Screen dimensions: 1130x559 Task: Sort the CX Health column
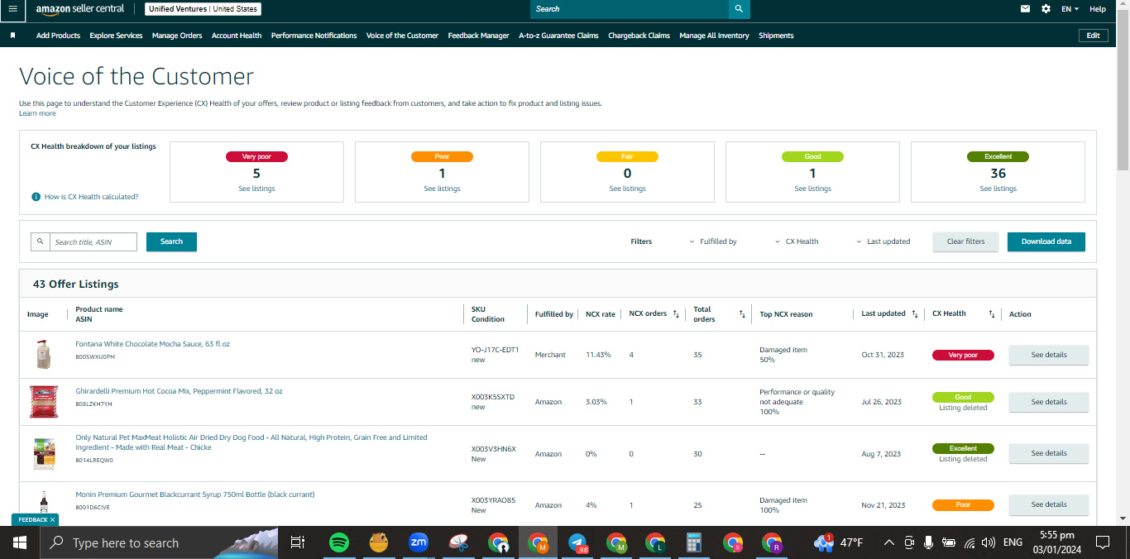click(991, 314)
